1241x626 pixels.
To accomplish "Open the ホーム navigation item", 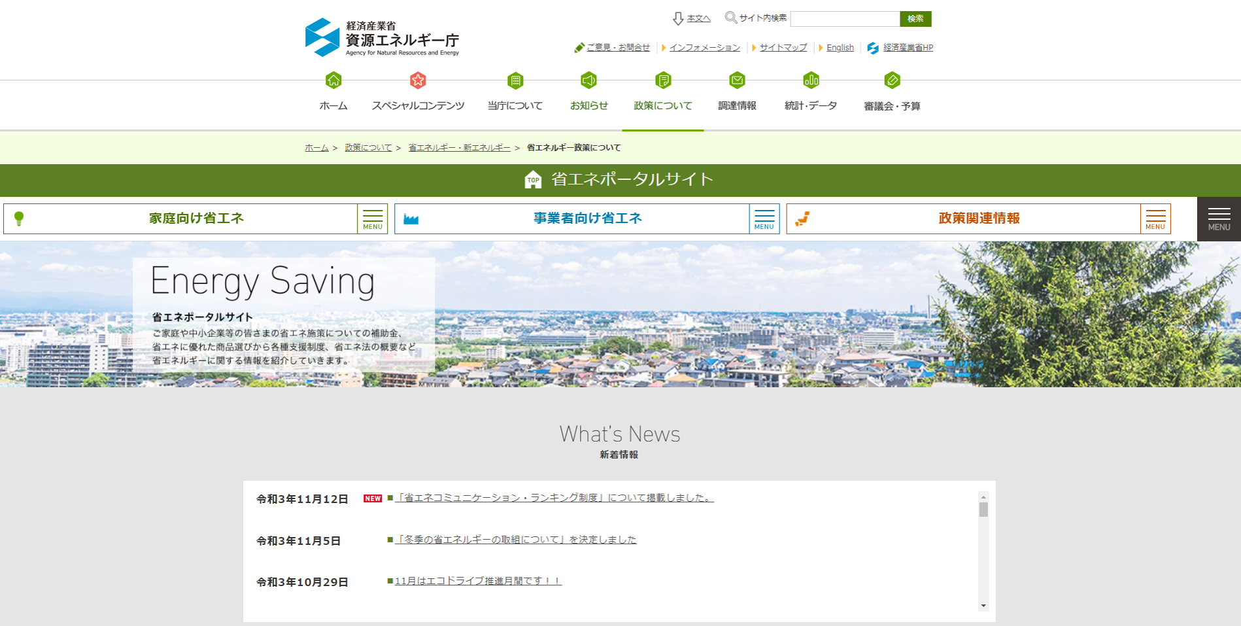I will coord(333,106).
